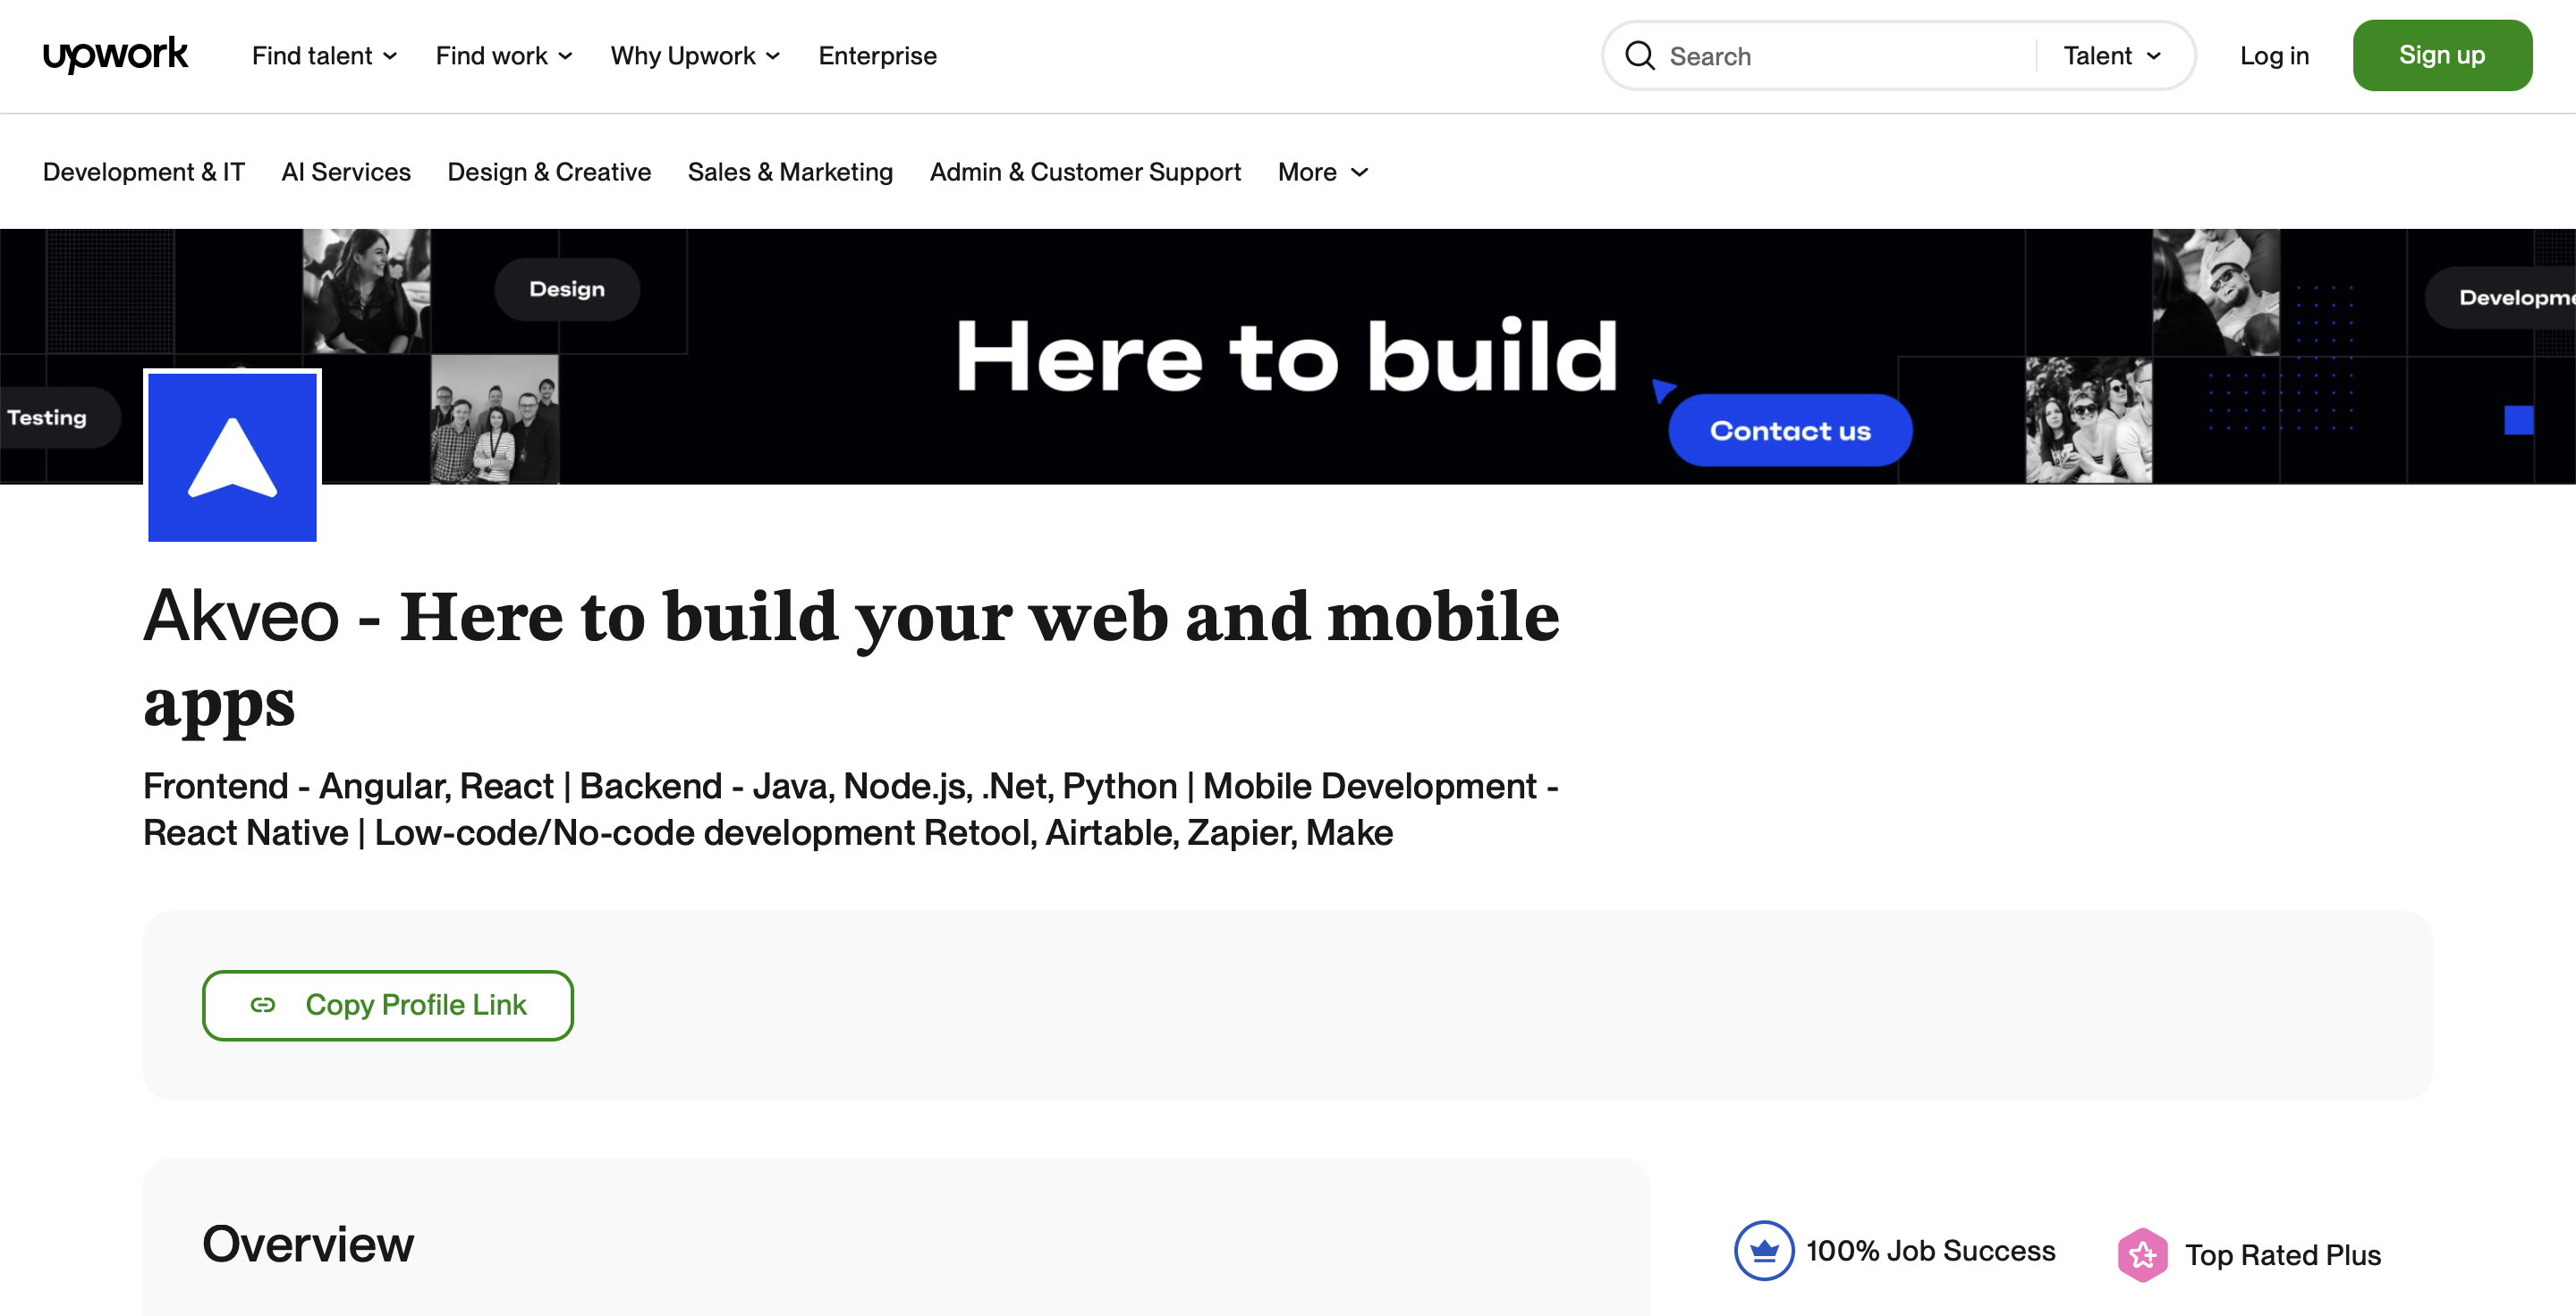Screen dimensions: 2576x1316
Task: Click the link icon in Copy Profile Link
Action: [x=263, y=1005]
